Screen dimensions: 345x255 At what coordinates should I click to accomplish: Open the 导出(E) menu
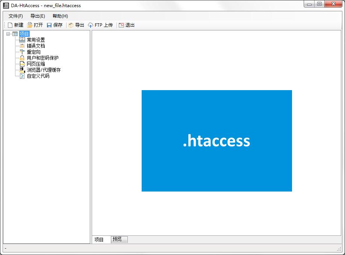(x=37, y=16)
